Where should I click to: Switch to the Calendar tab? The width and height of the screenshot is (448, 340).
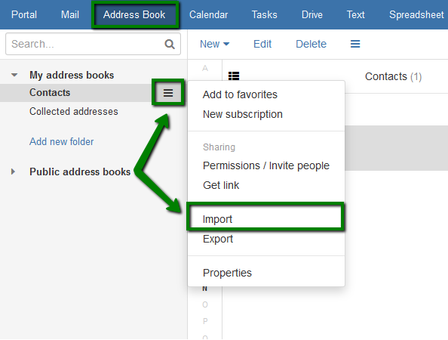point(208,14)
